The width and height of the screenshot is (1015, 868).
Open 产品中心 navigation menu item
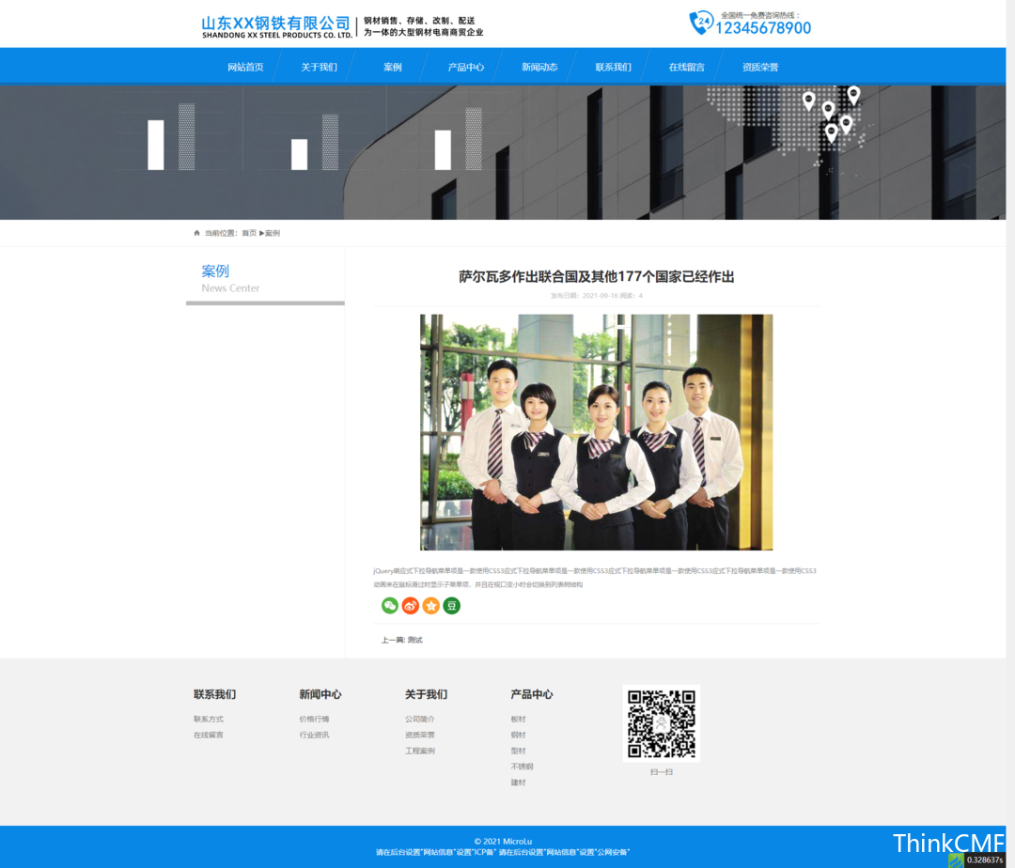466,67
